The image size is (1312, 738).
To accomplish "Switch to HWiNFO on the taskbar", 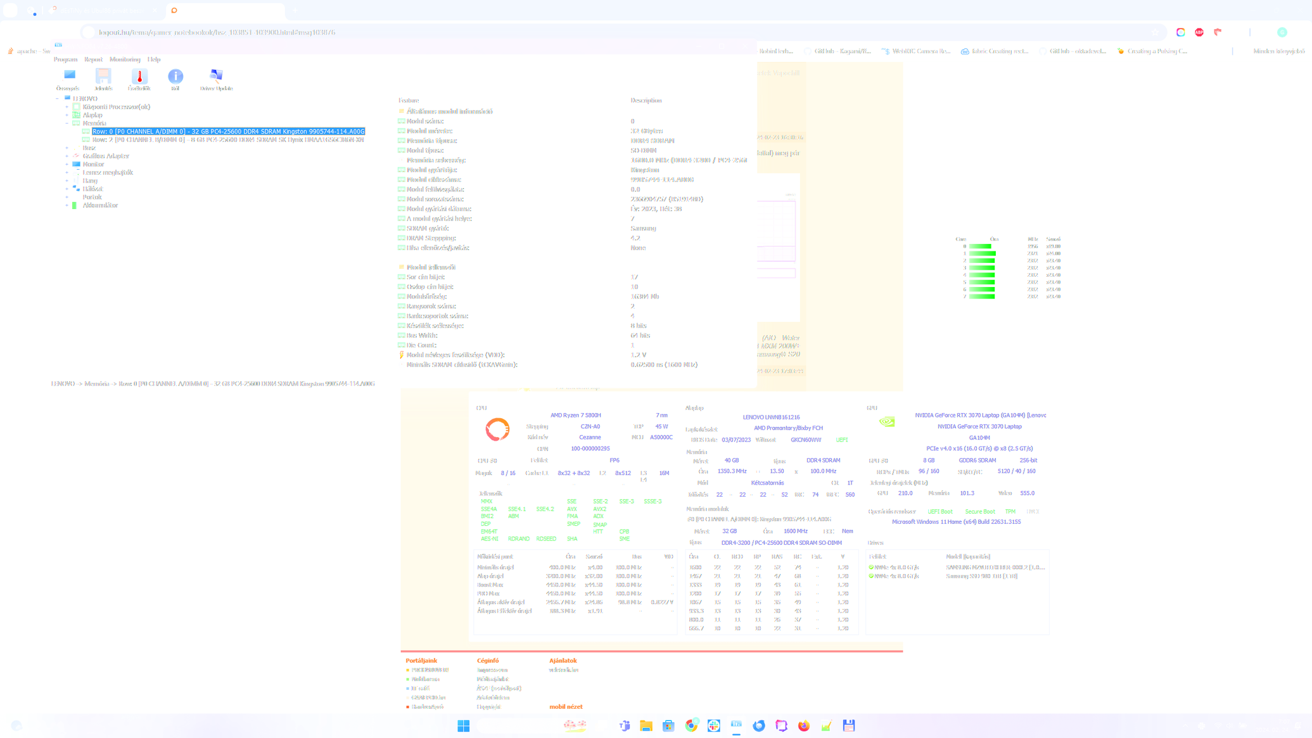I will [736, 725].
